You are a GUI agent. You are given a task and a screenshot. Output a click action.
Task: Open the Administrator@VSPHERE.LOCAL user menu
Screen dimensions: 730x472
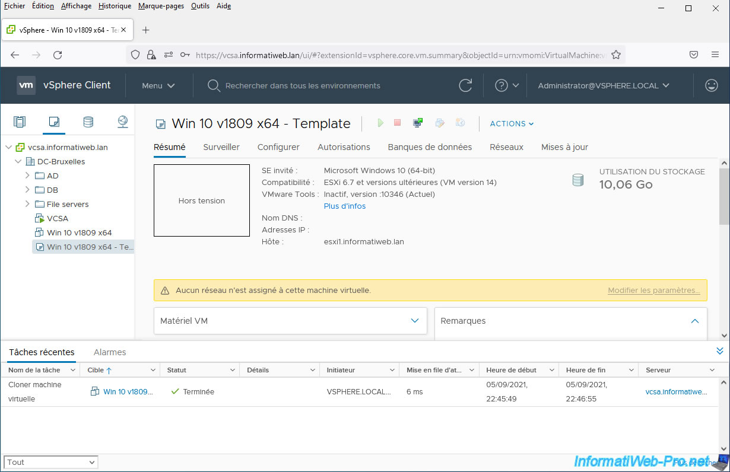coord(604,85)
